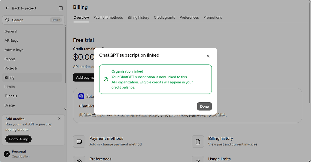Click the Payment methods card icon
This screenshot has height=162, width=311.
[x=79, y=142]
